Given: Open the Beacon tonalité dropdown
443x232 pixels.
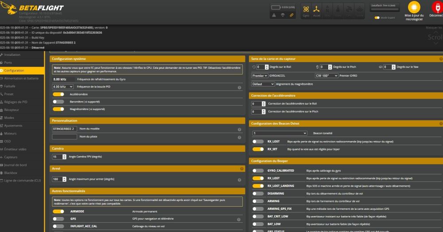Looking at the screenshot, I should pyautogui.click(x=280, y=133).
